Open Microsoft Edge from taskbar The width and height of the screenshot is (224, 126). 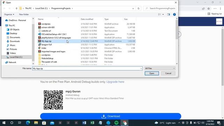(28, 123)
